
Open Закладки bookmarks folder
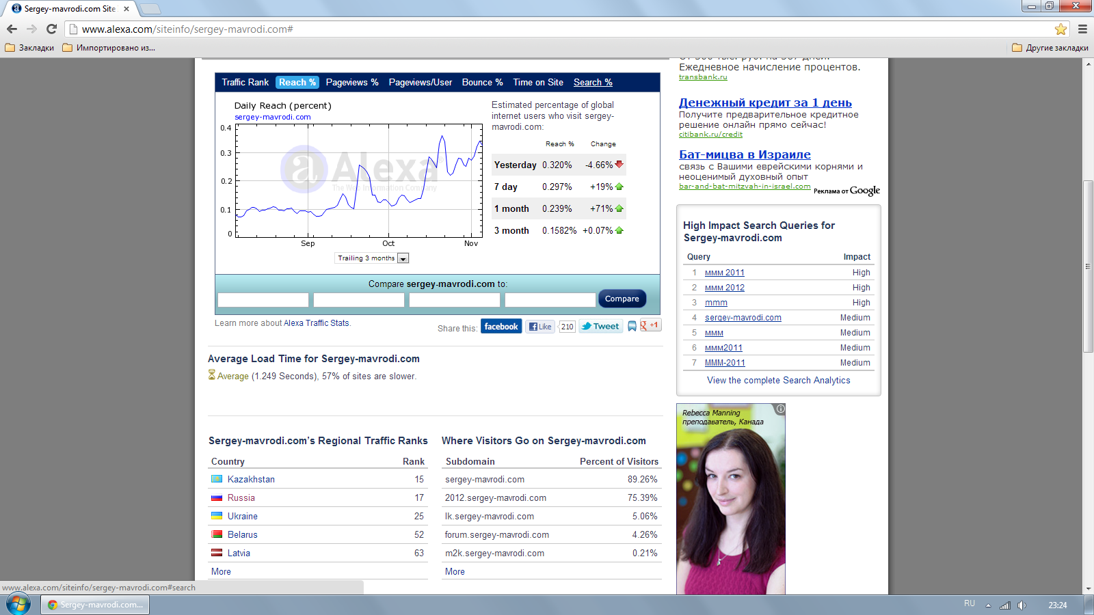click(x=29, y=48)
